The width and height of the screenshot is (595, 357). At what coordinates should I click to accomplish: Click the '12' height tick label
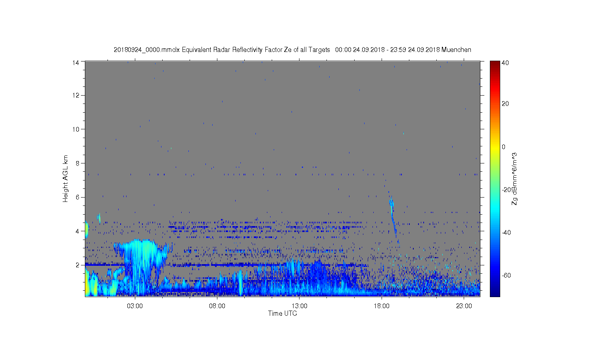[x=76, y=95]
